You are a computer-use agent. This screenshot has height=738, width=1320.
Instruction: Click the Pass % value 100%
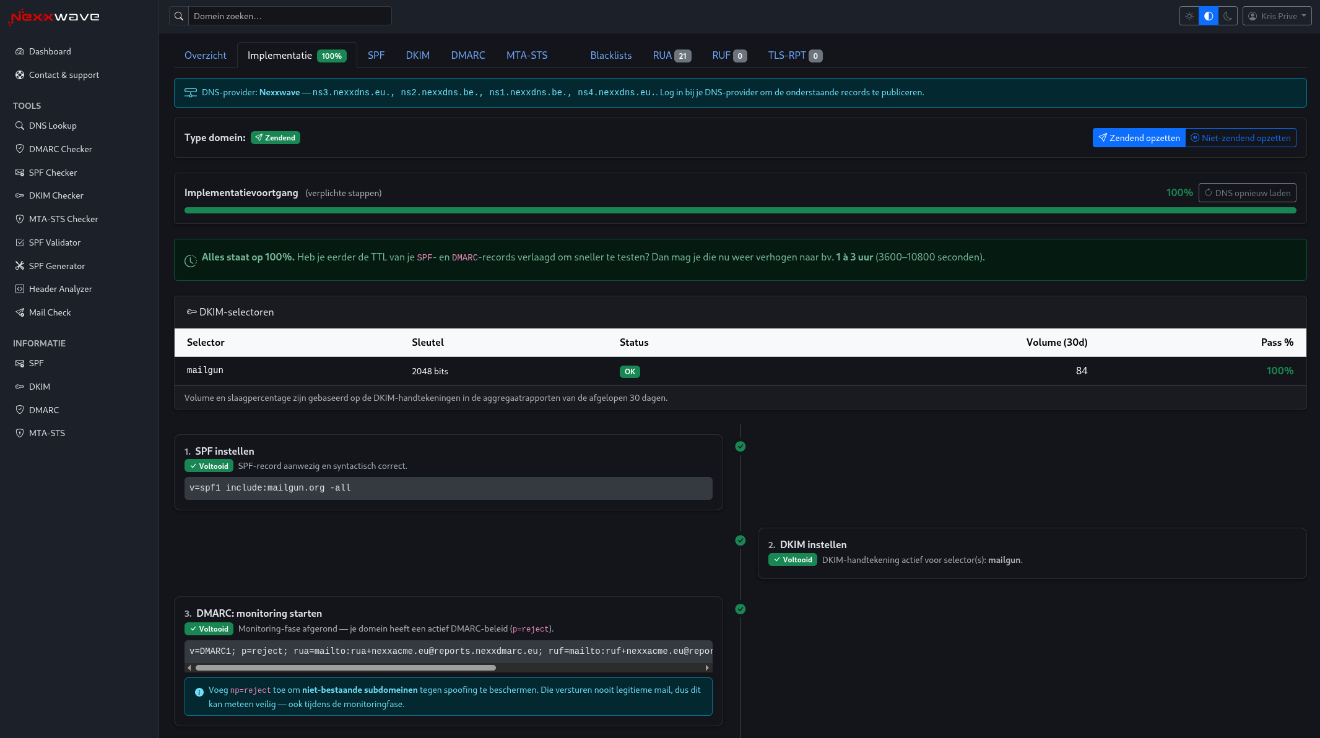click(1280, 371)
